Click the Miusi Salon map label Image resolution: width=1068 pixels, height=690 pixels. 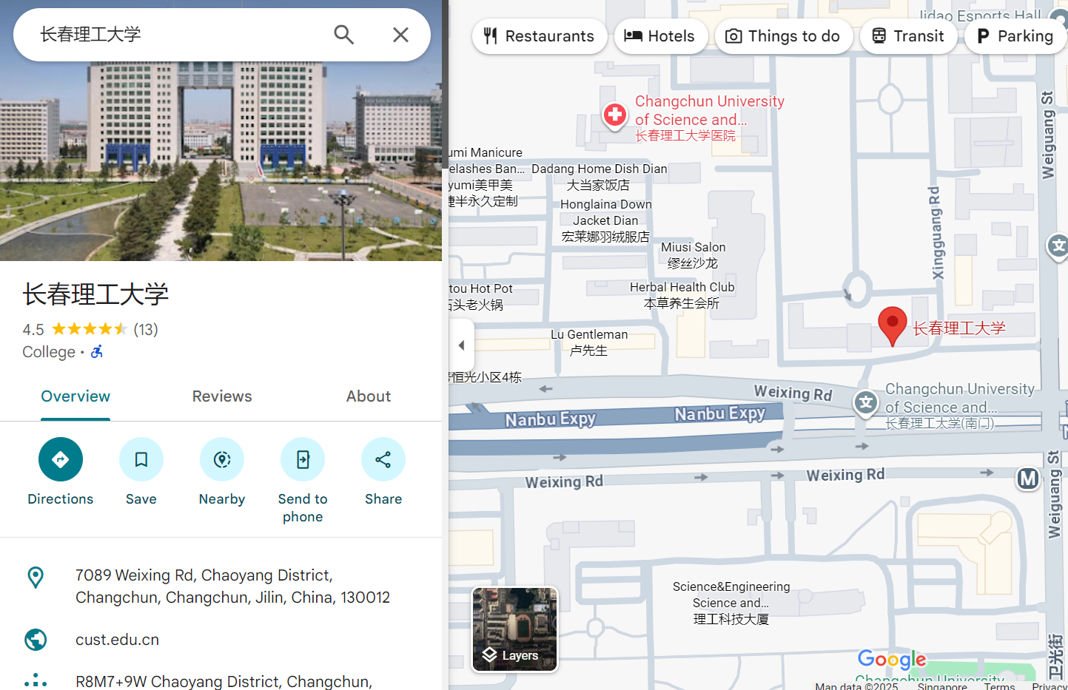tap(693, 255)
